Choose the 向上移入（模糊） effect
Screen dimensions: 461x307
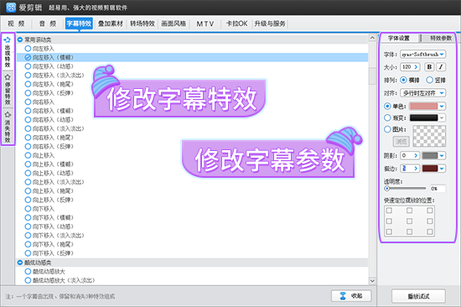click(x=49, y=164)
